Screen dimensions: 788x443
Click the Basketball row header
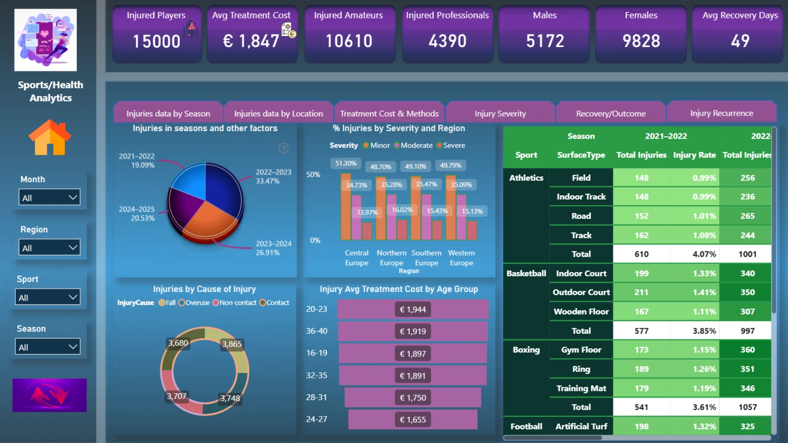click(x=526, y=273)
